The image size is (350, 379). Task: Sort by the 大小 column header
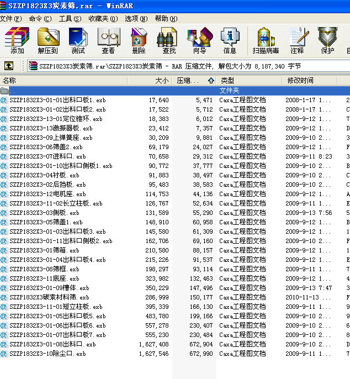[x=150, y=81]
